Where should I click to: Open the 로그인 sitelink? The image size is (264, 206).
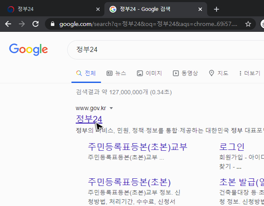pos(232,147)
